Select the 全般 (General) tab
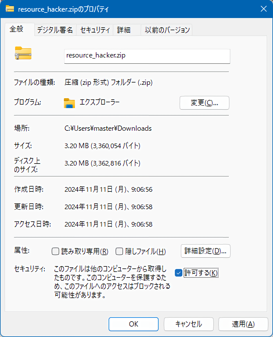Viewport: 273px width, 337px height. point(17,29)
